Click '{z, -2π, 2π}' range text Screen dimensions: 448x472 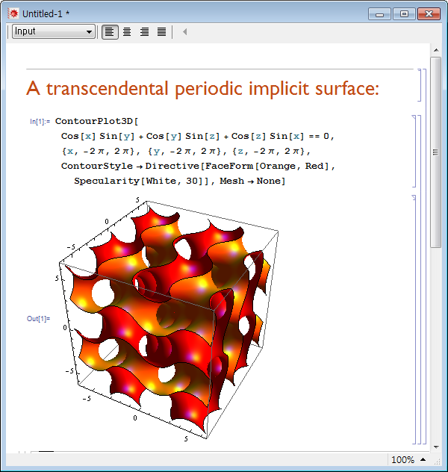[x=269, y=151]
